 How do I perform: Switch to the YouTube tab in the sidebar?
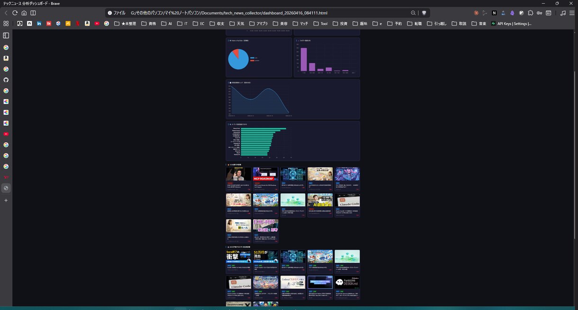pos(6,134)
